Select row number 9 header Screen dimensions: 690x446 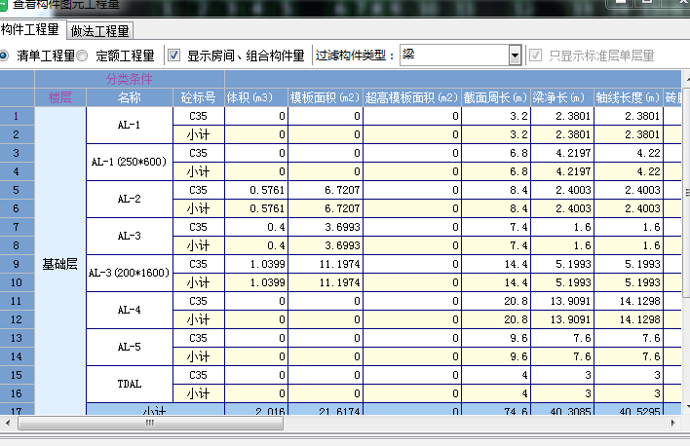pos(17,264)
